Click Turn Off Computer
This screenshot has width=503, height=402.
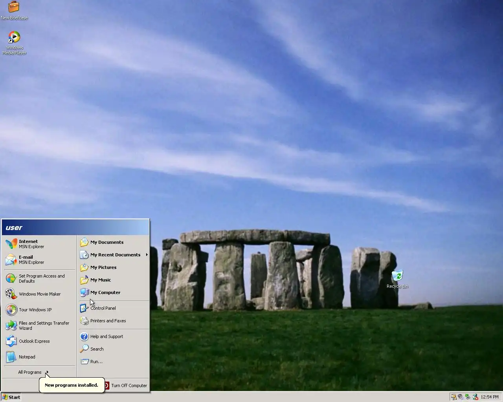125,386
